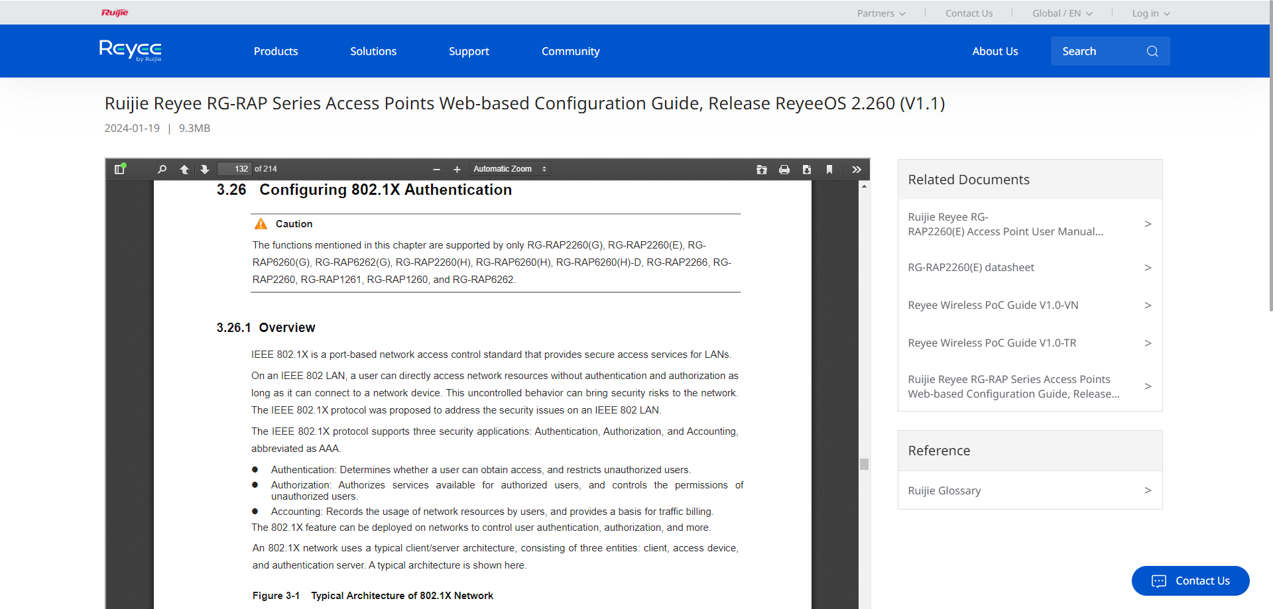Bookmark the current PDF view
Viewport: 1273px width, 609px height.
click(x=829, y=170)
